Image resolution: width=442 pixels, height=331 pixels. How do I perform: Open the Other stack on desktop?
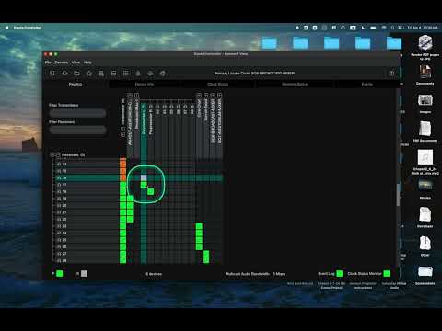[x=425, y=245]
